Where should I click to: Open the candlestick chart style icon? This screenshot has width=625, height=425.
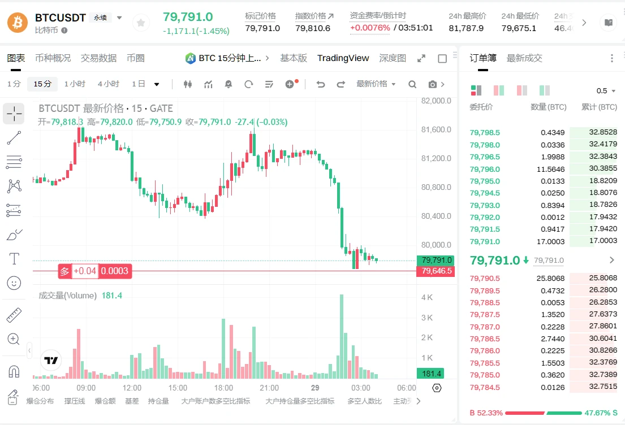click(188, 84)
